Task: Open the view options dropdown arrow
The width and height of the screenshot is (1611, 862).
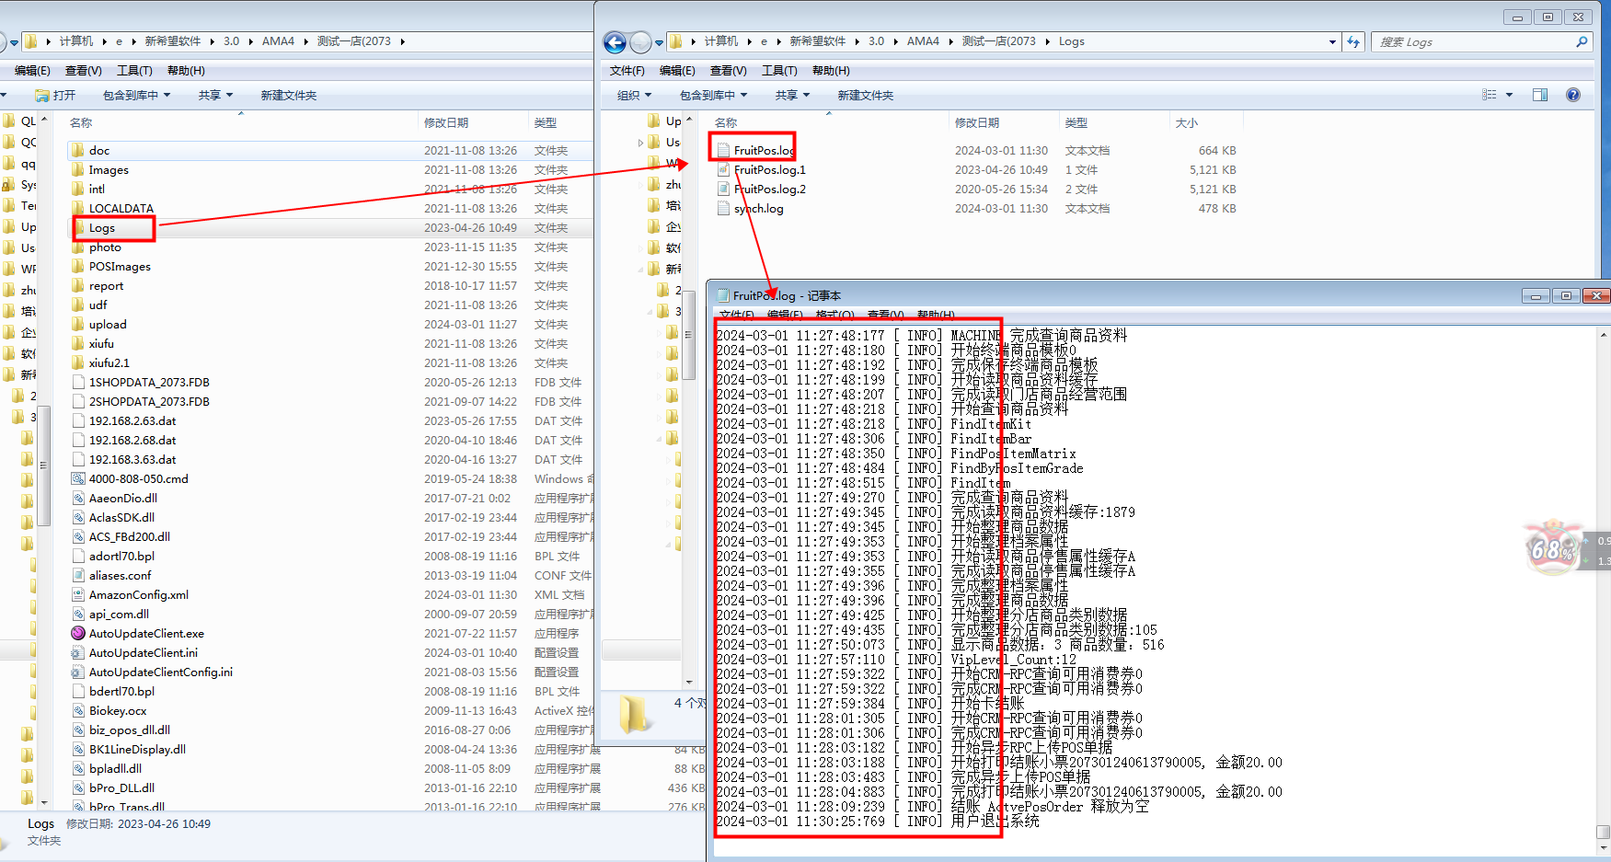Action: (x=1509, y=95)
